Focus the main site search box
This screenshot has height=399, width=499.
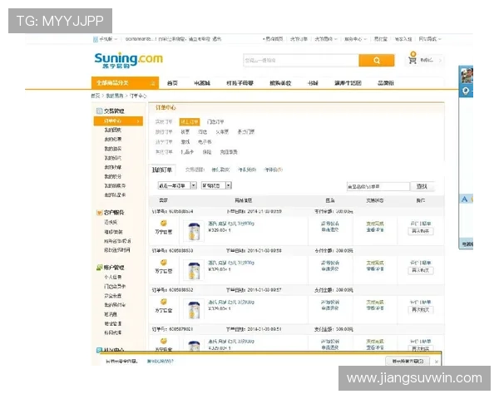click(301, 61)
